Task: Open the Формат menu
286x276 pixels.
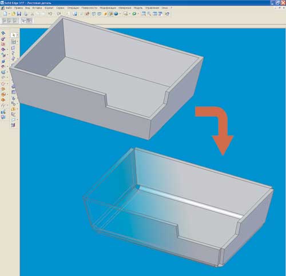Action: [x=49, y=8]
